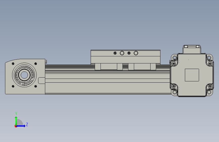
Task: Select the right guide block under the carriage
Action: (x=142, y=67)
